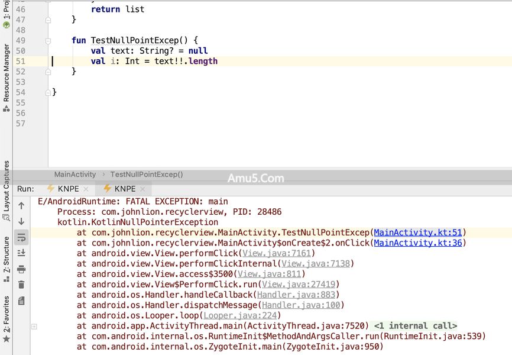Open the View.java:811 link

[269, 274]
